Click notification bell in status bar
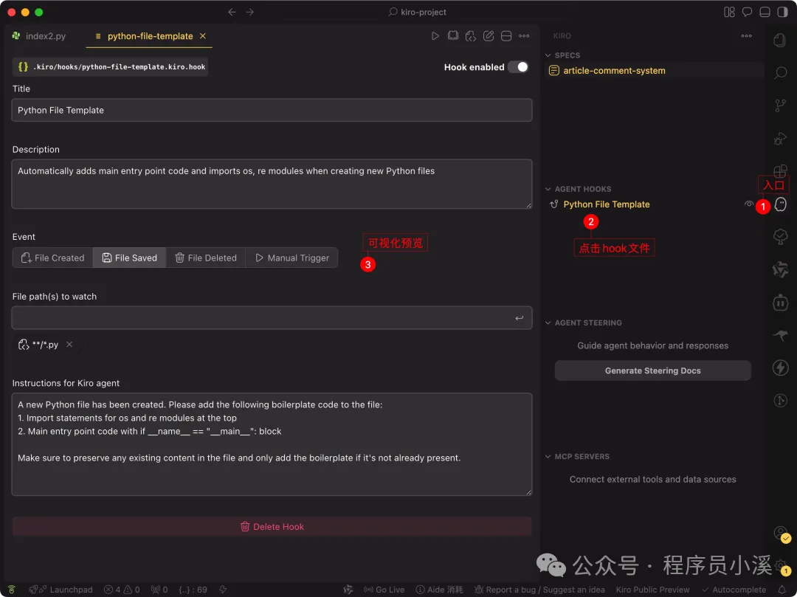The image size is (797, 597). coord(783,590)
